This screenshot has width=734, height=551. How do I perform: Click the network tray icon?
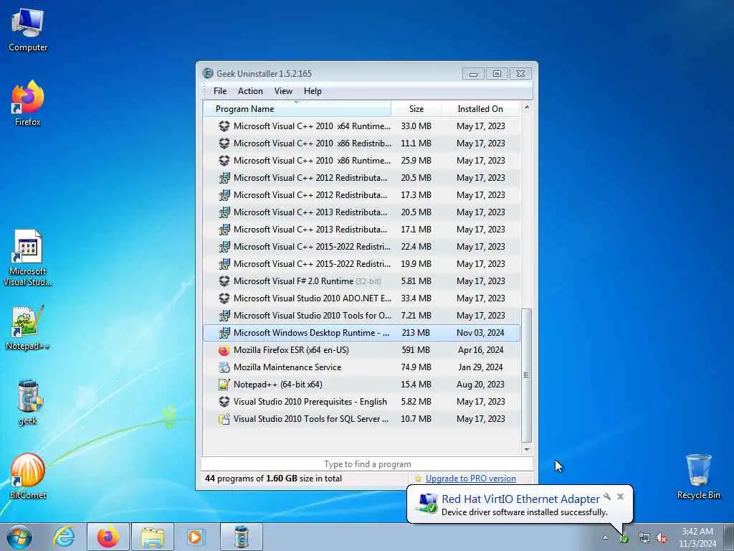(644, 538)
